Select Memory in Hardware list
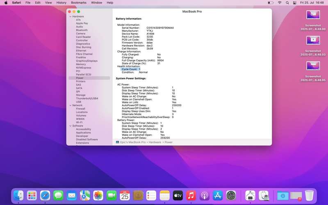Viewport: 328px width, 205px height. point(81,64)
